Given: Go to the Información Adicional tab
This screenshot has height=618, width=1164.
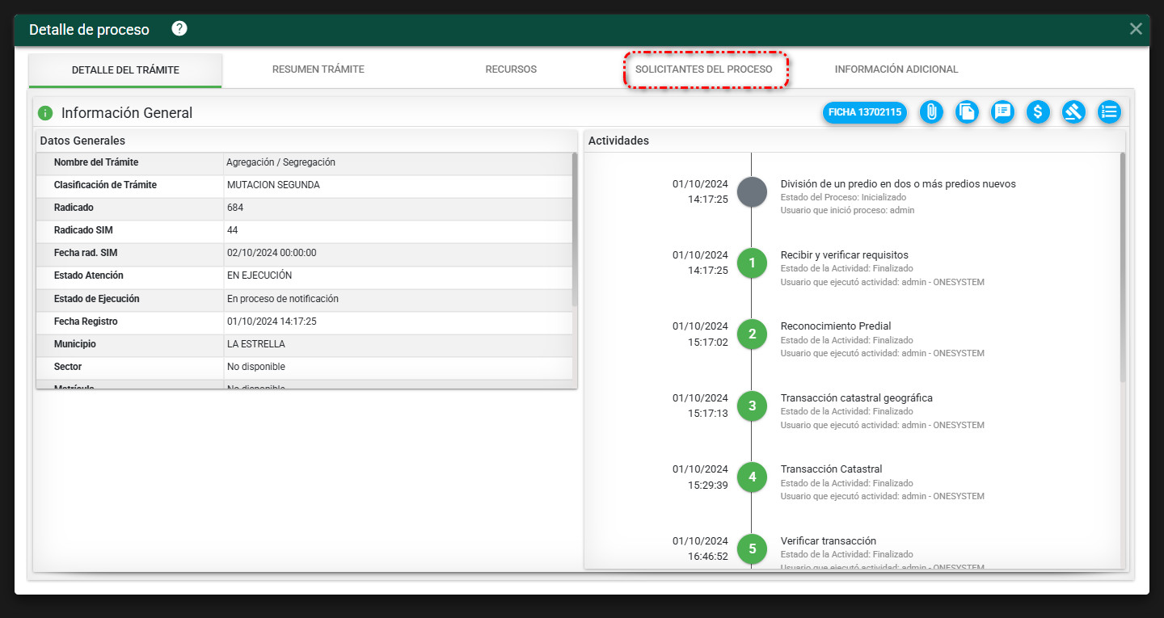Looking at the screenshot, I should 896,69.
